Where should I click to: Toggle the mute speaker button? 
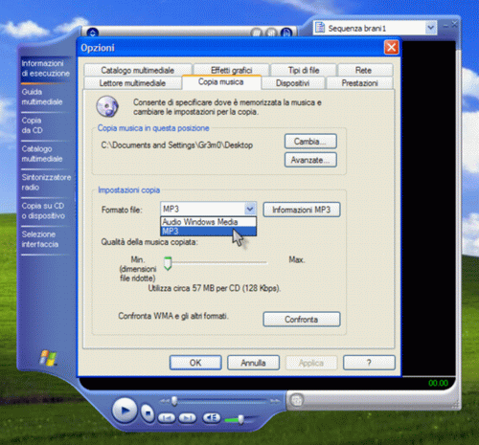tap(212, 417)
